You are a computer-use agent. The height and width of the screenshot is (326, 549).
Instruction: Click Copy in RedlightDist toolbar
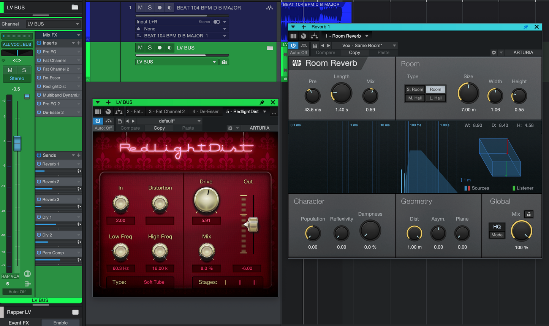pyautogui.click(x=159, y=128)
